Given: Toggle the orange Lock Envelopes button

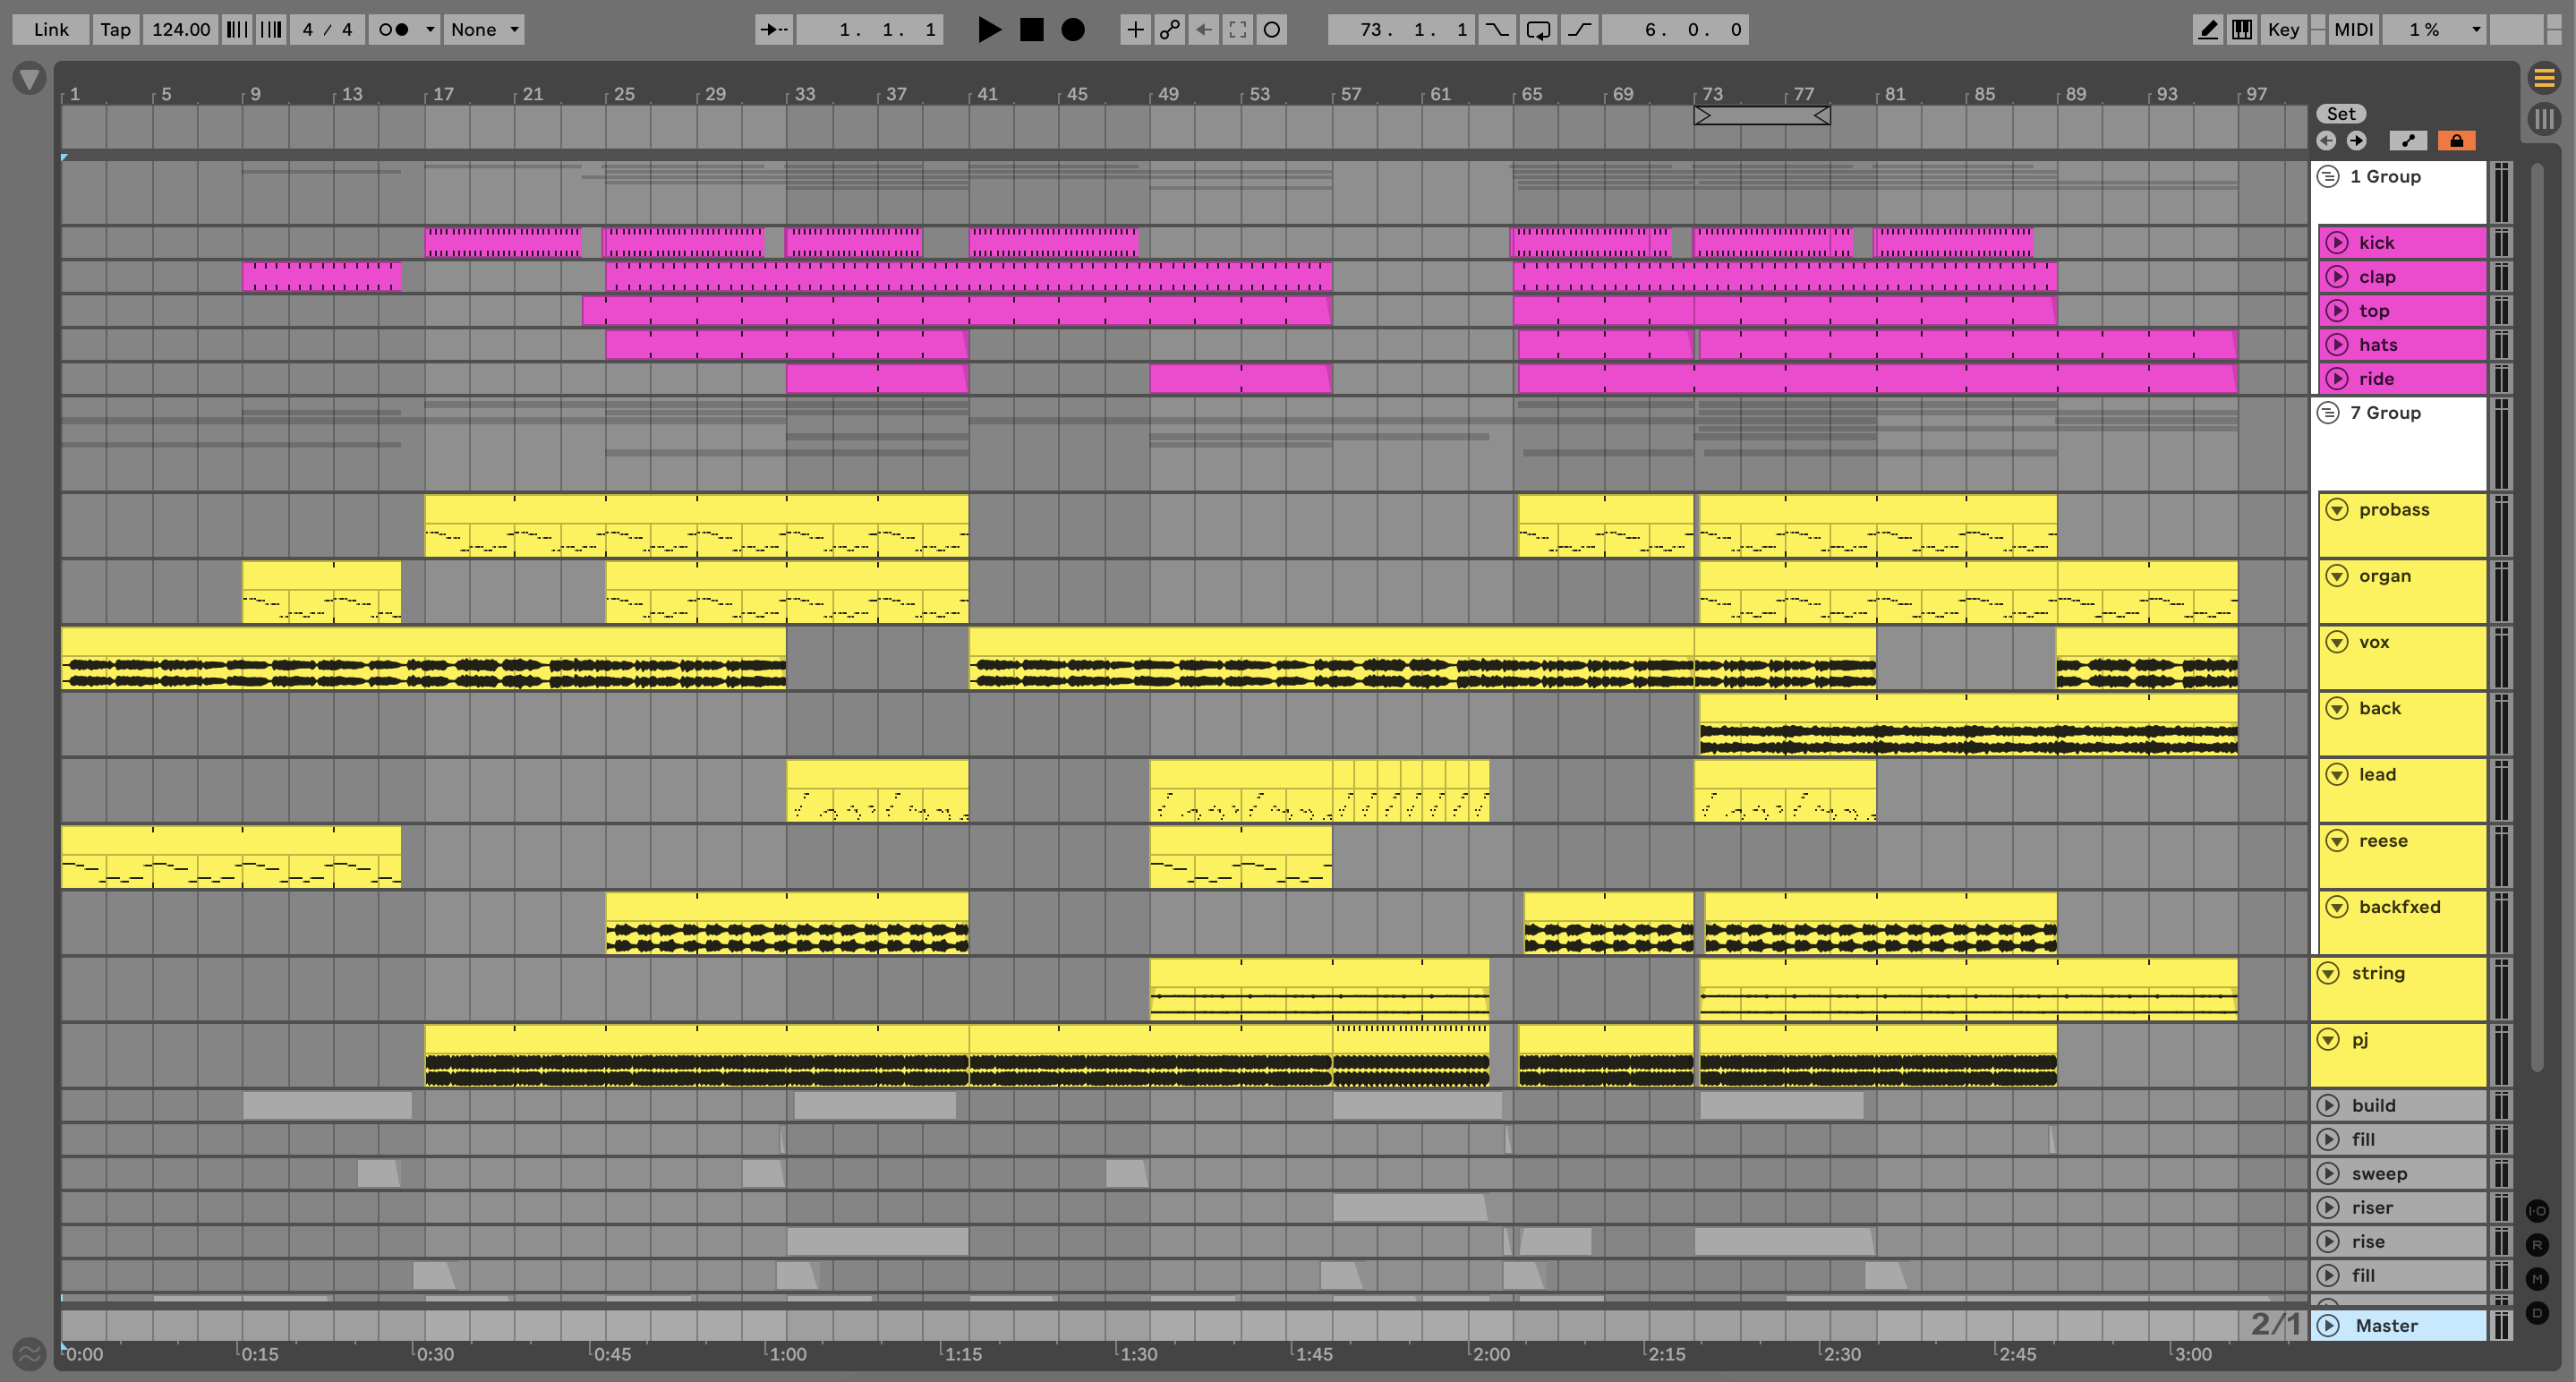Looking at the screenshot, I should point(2456,141).
